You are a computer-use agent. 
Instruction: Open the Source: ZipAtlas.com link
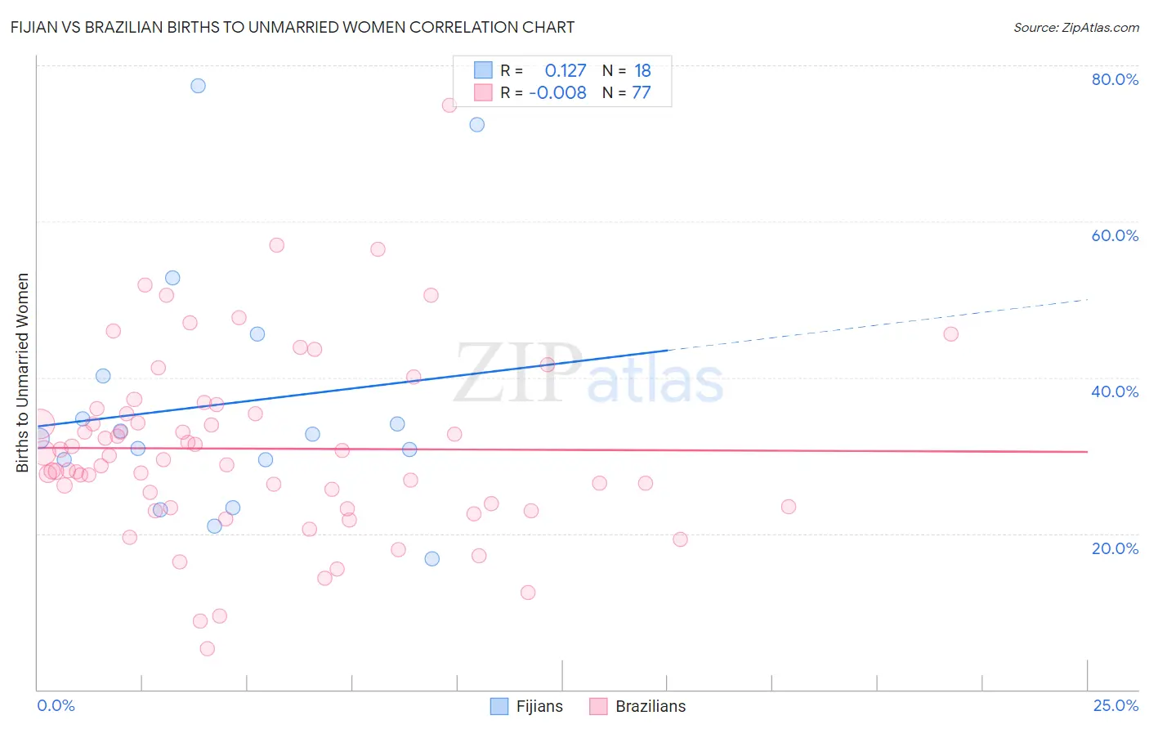pos(1076,27)
